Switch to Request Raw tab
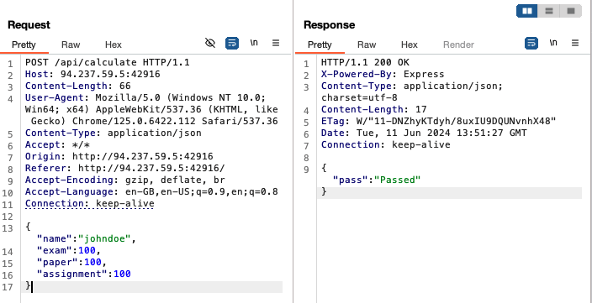592x303 pixels. 71,44
